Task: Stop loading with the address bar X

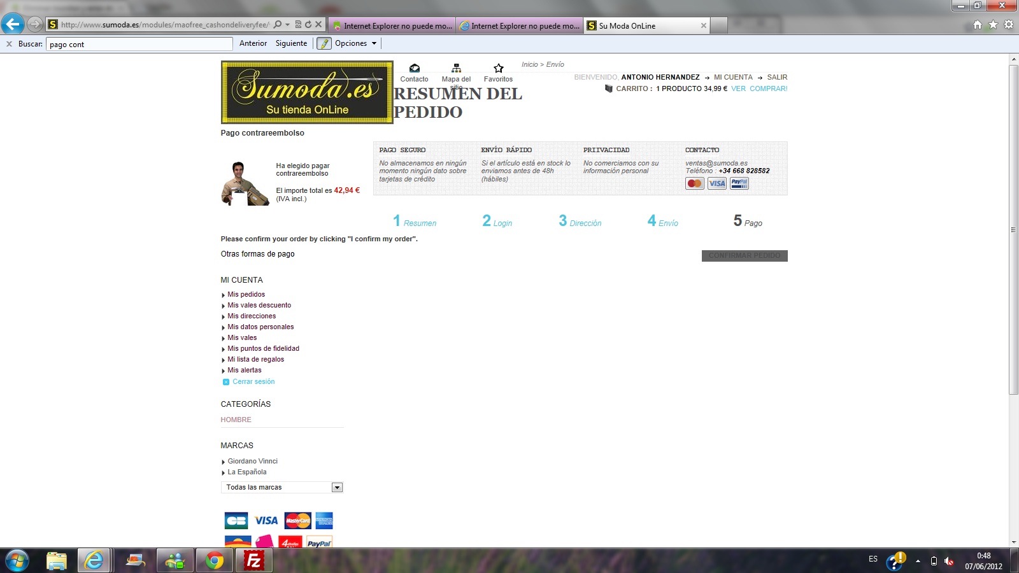Action: (x=318, y=25)
